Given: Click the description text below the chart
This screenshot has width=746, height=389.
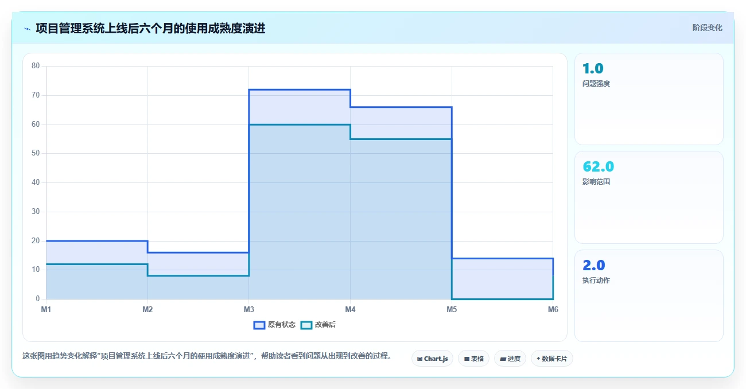Looking at the screenshot, I should point(207,356).
